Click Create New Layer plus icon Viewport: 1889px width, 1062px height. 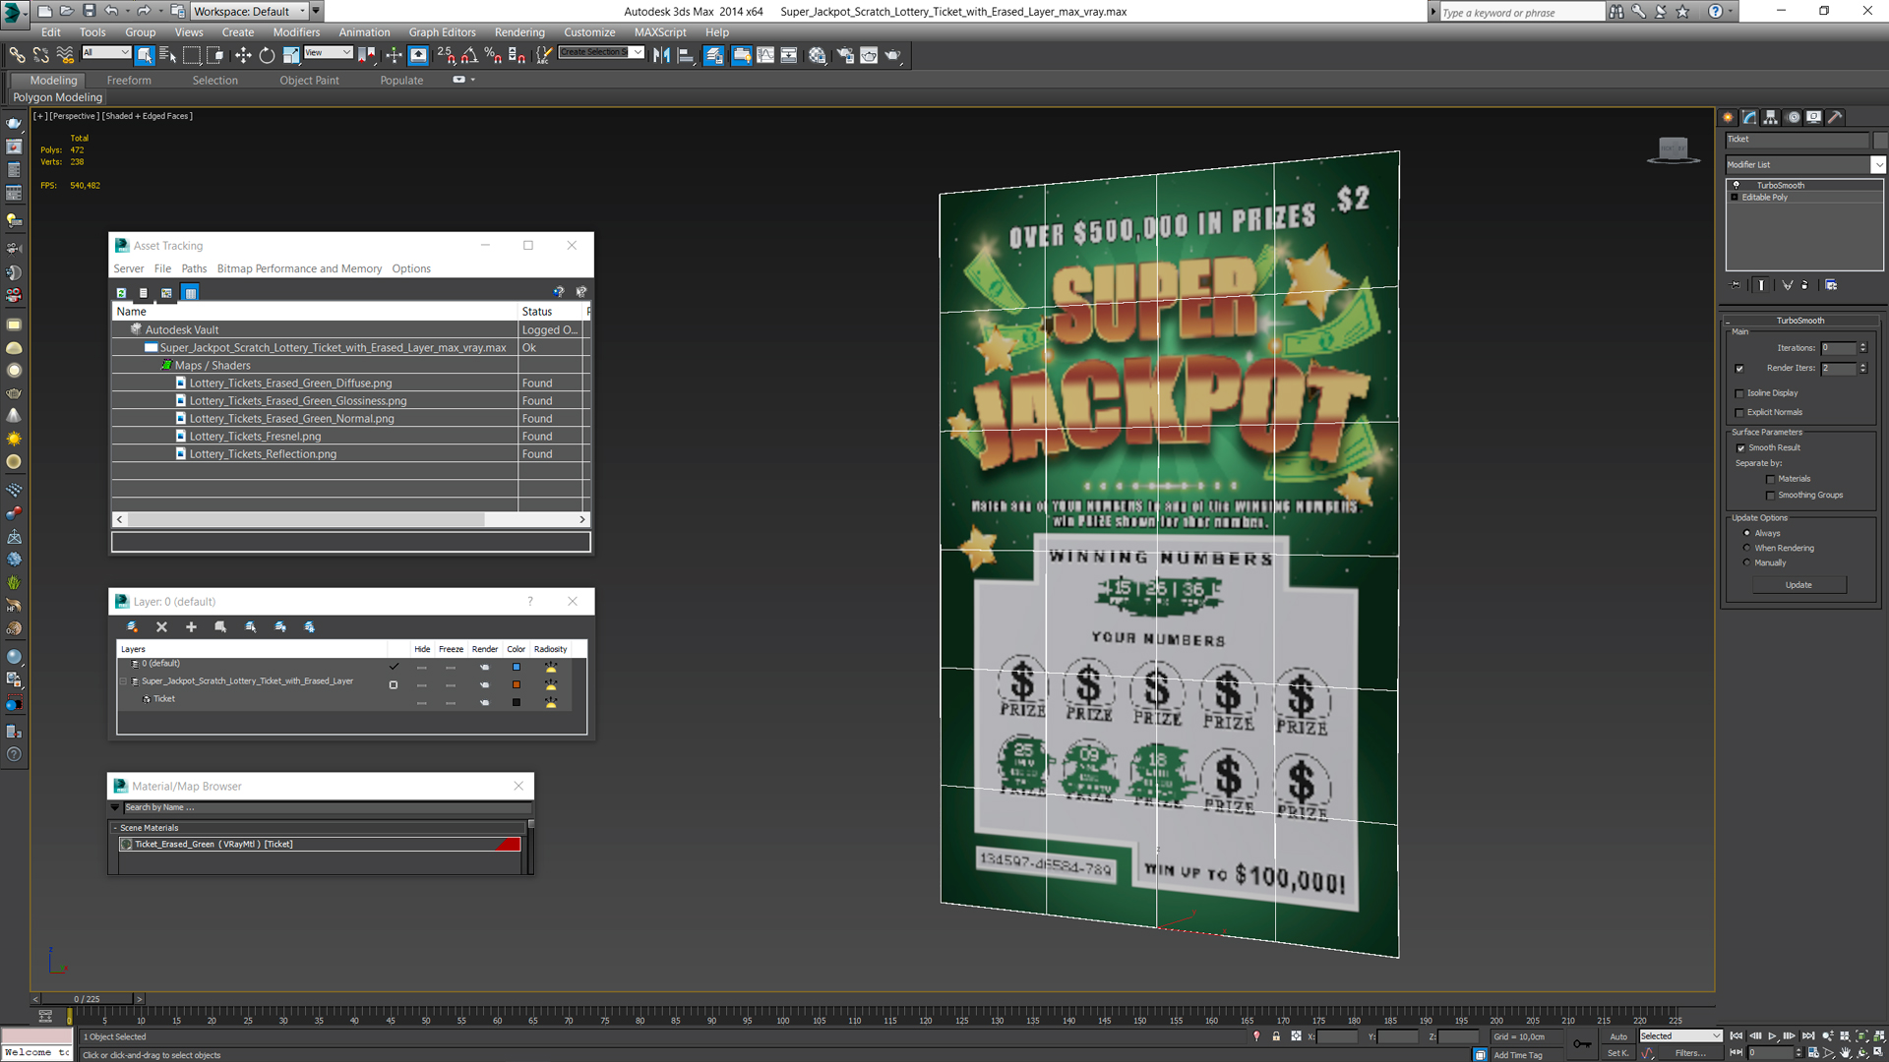(191, 627)
